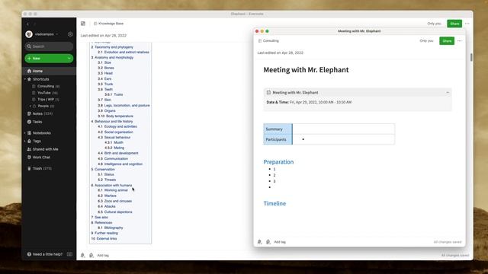Expand the People shortcut

(x=30, y=106)
